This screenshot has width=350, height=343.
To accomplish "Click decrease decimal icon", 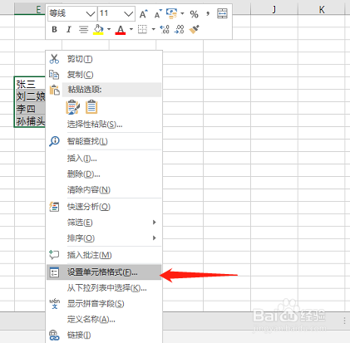I will point(180,29).
